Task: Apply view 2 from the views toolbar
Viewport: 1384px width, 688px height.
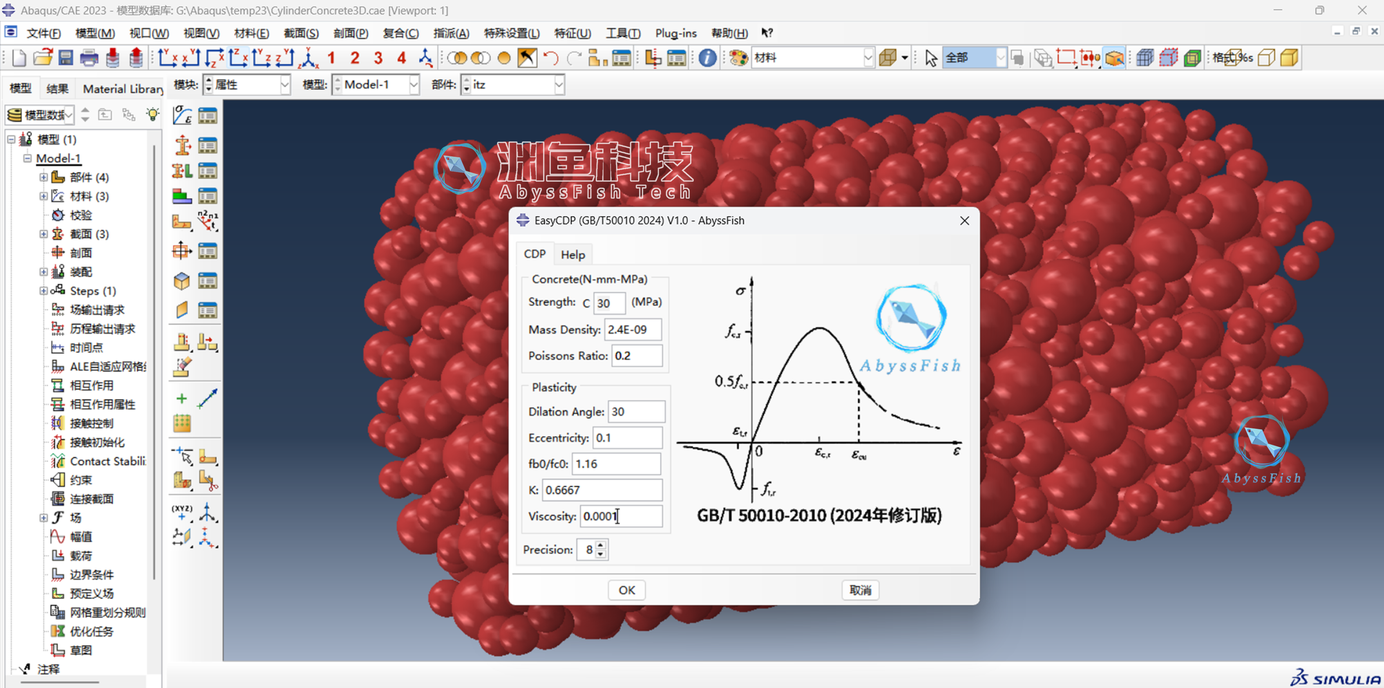Action: coord(355,58)
